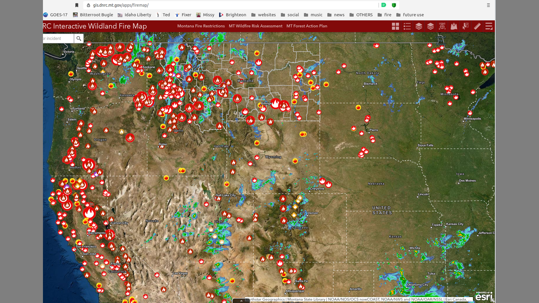
Task: Open the 'websites' bookmark folder
Action: click(263, 15)
